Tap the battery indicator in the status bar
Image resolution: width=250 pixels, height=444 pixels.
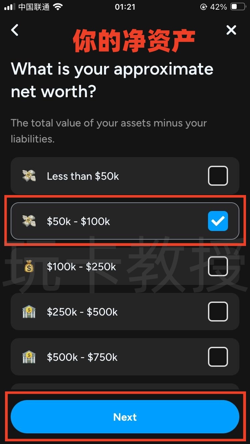click(237, 6)
